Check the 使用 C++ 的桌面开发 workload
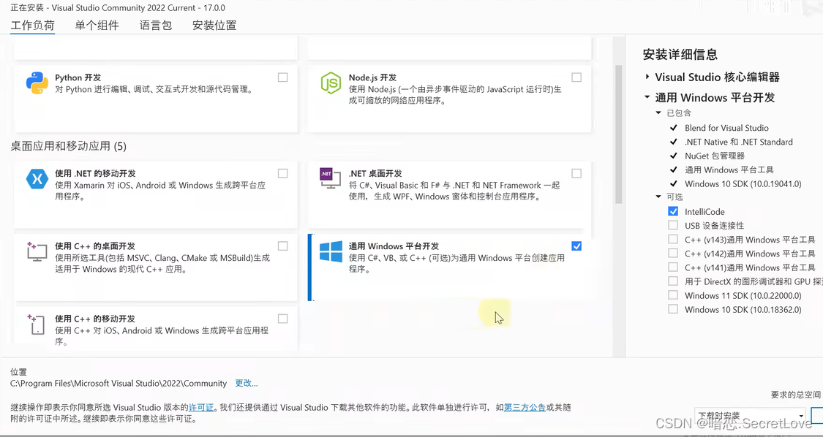The image size is (823, 437). pyautogui.click(x=282, y=246)
